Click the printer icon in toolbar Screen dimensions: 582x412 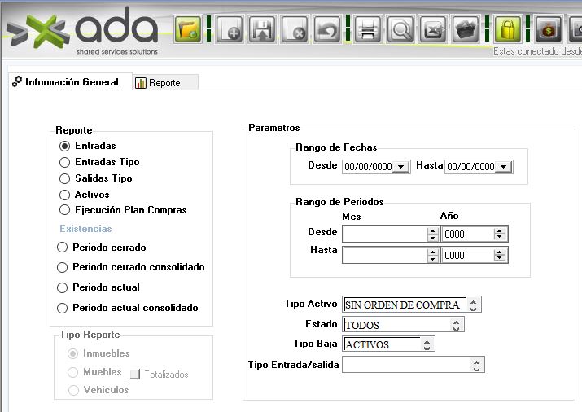tap(367, 30)
